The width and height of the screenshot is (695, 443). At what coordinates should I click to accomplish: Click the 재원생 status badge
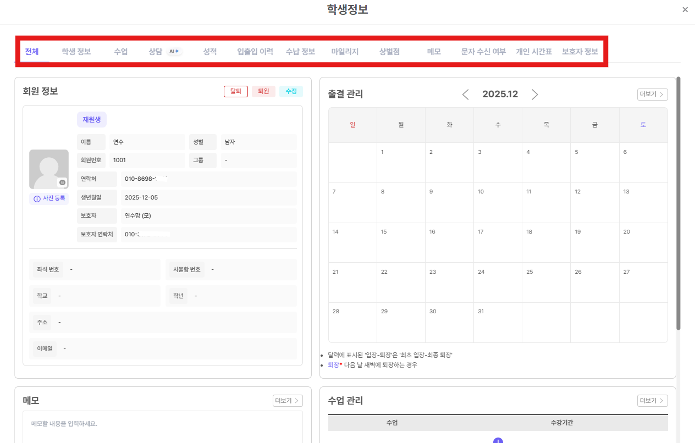(92, 119)
